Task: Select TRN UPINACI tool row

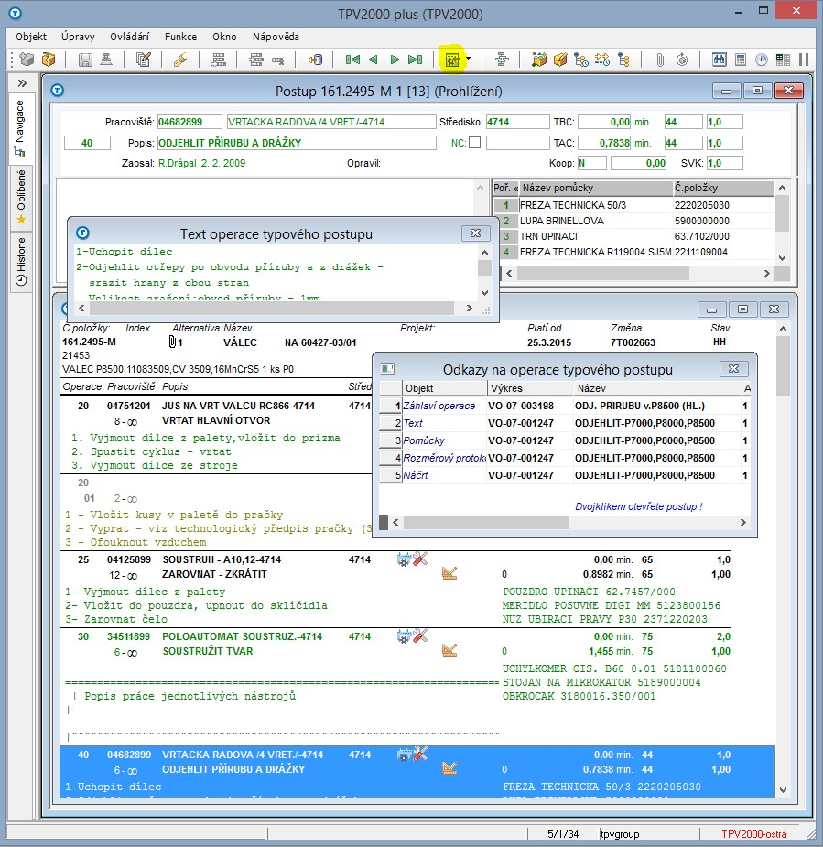Action: tap(633, 236)
